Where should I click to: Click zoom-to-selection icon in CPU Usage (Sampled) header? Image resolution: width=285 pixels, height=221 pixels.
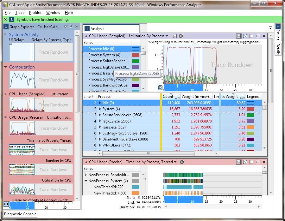(x=181, y=36)
